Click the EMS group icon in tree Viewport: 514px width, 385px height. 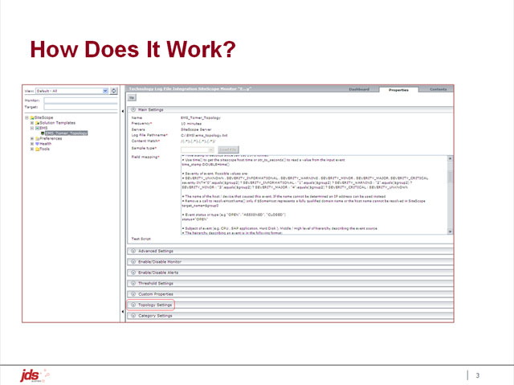[x=38, y=128]
